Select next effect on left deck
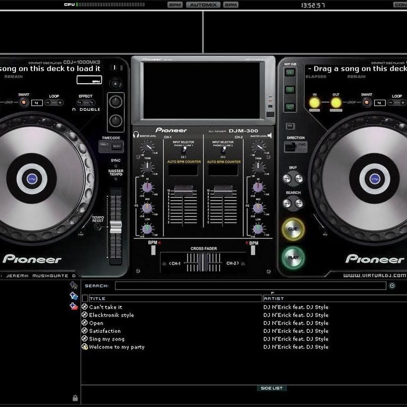Image resolution: width=407 pixels, height=407 pixels. coord(92,103)
